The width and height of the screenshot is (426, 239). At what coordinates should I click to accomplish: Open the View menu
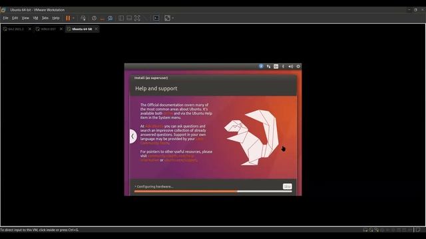[x=25, y=18]
